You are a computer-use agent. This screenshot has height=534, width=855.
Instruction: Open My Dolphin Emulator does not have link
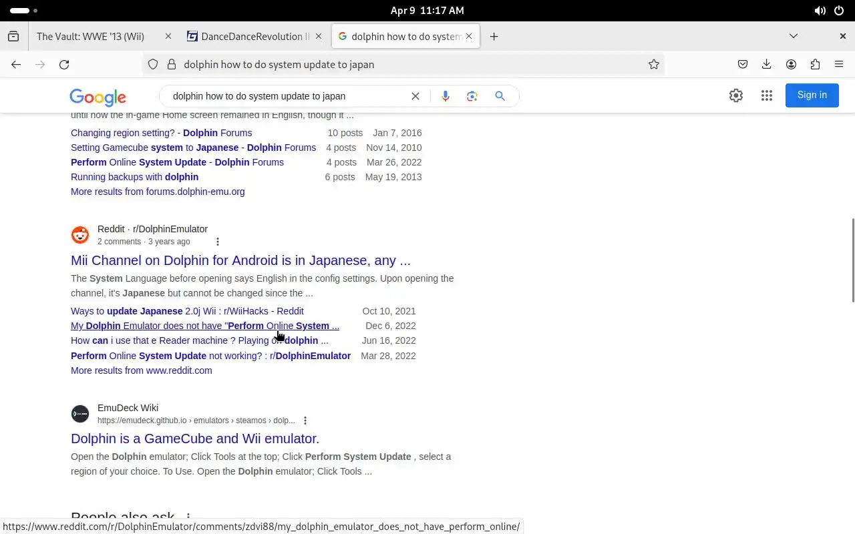pos(205,326)
